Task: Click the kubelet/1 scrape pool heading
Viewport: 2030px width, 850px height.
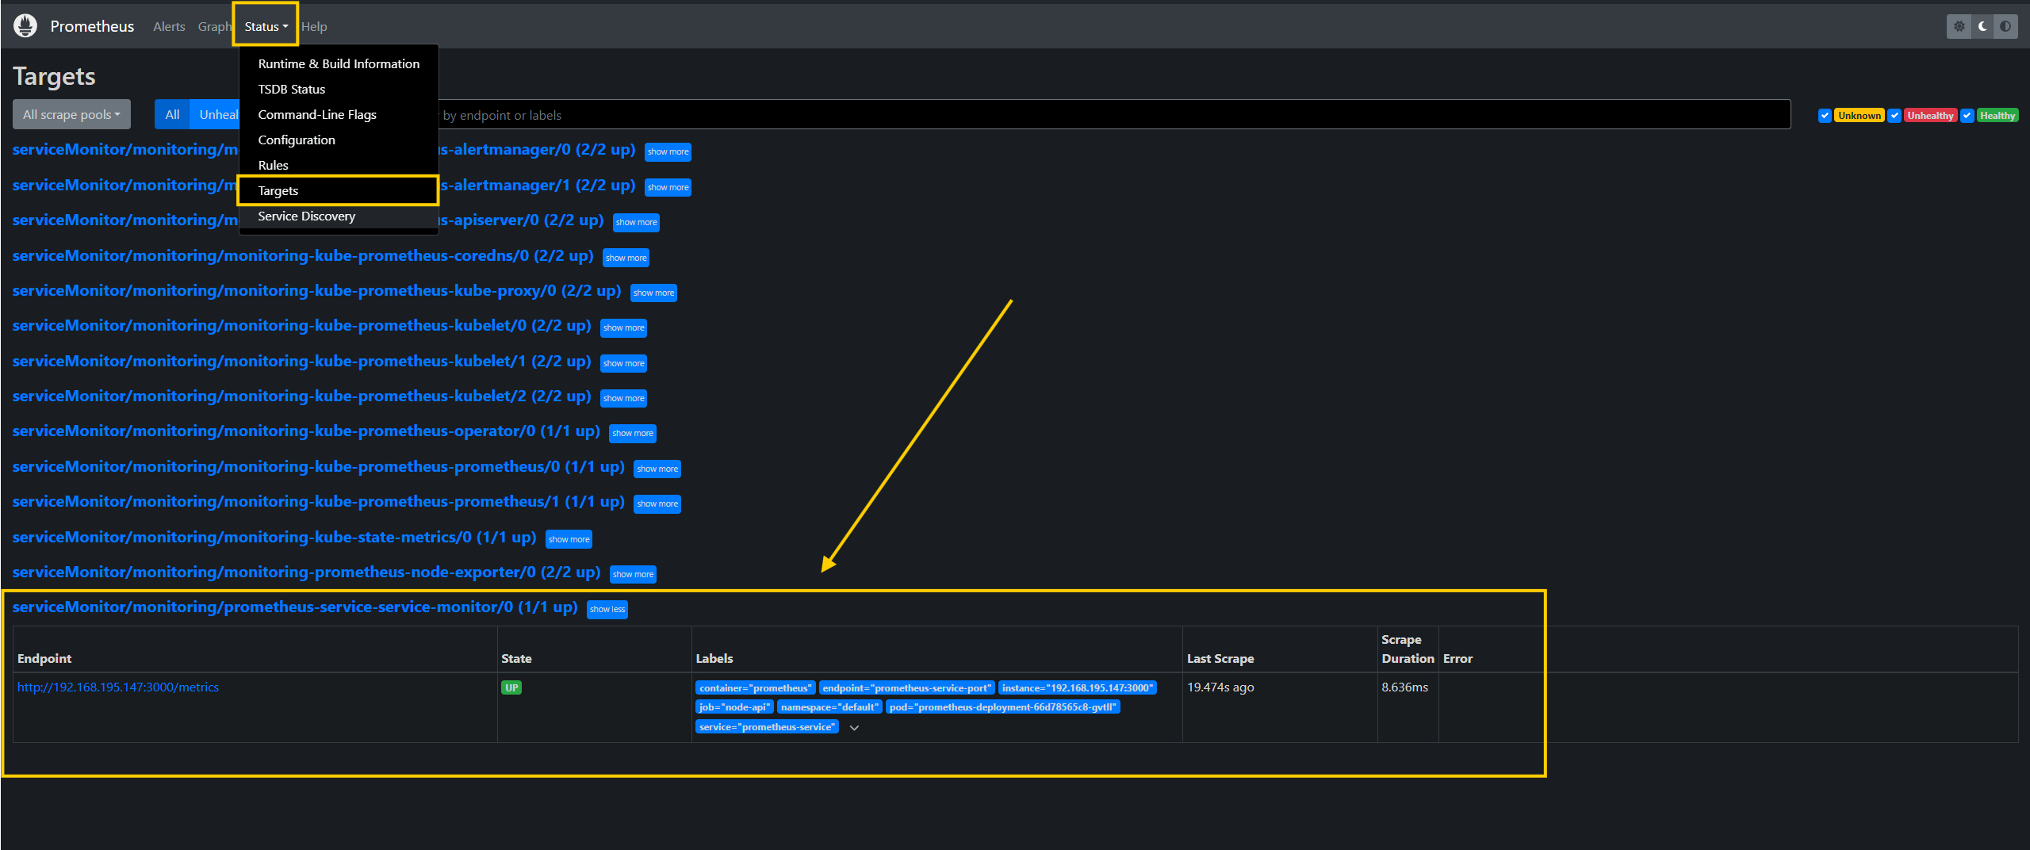Action: pos(301,361)
